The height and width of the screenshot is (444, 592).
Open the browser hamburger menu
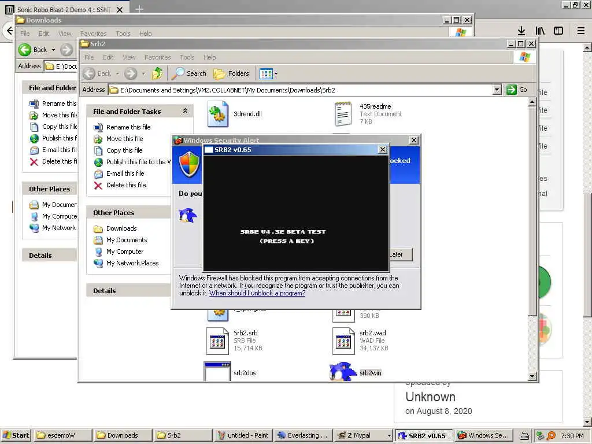click(x=581, y=31)
